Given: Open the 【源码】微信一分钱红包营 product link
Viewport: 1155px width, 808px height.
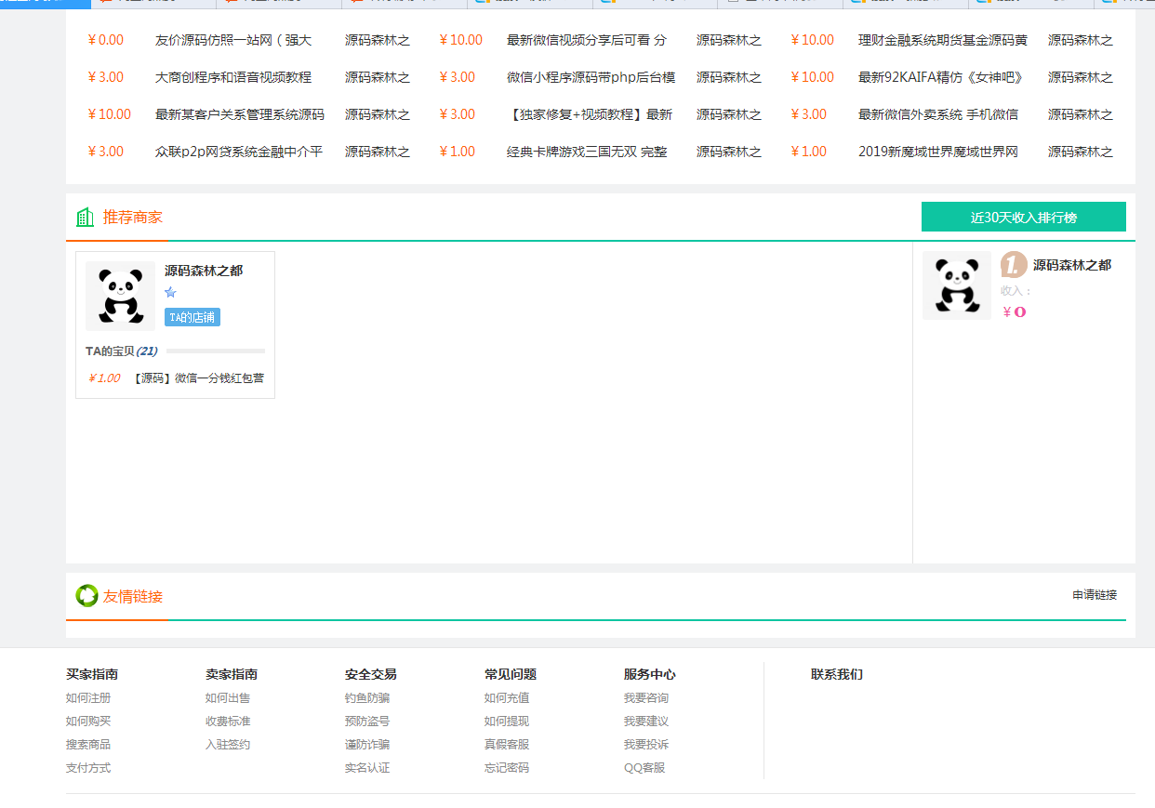Looking at the screenshot, I should point(197,378).
